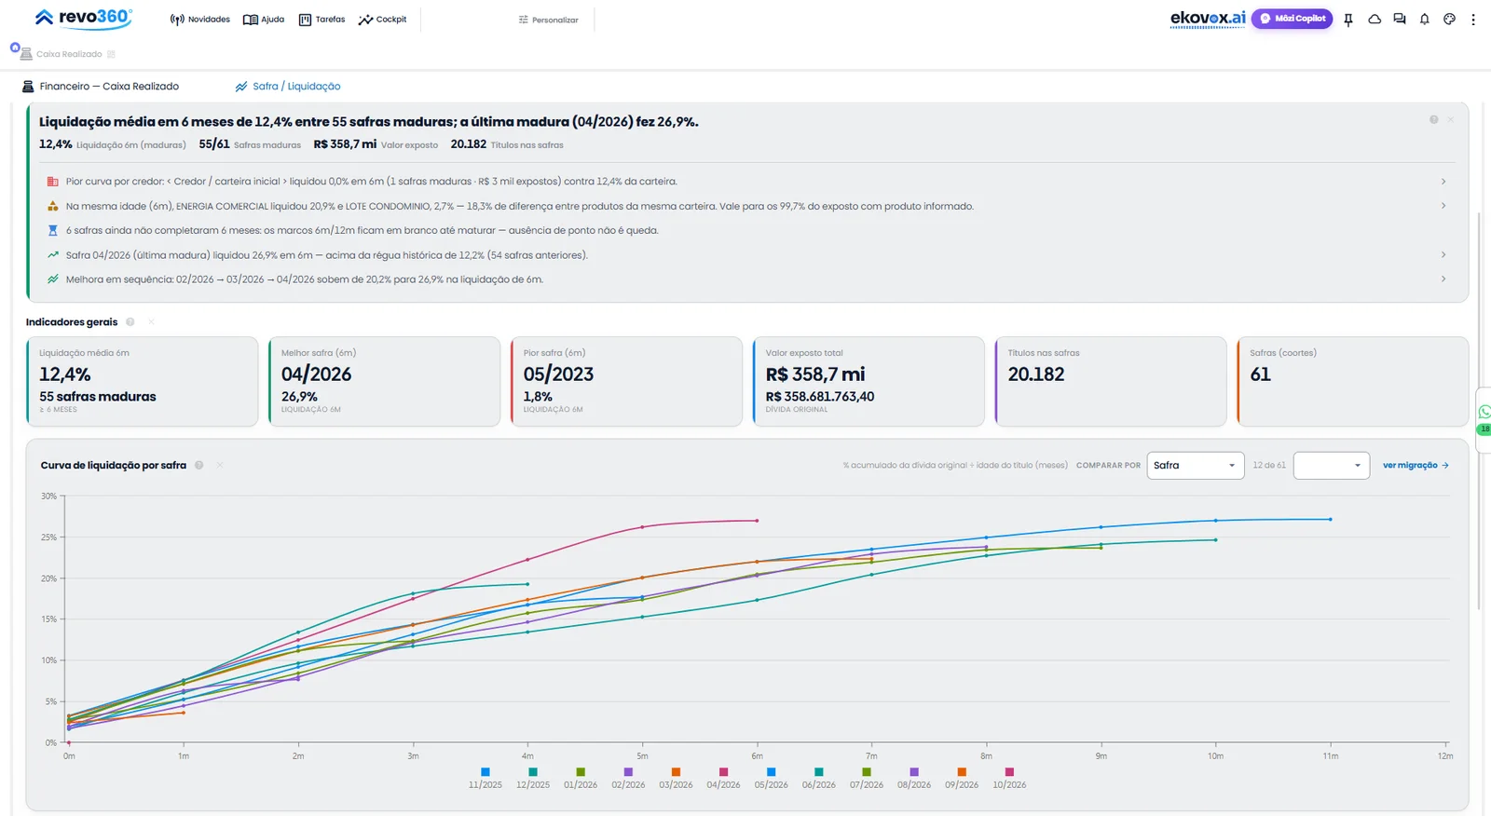Click the Mázi Copilot button

(x=1292, y=19)
